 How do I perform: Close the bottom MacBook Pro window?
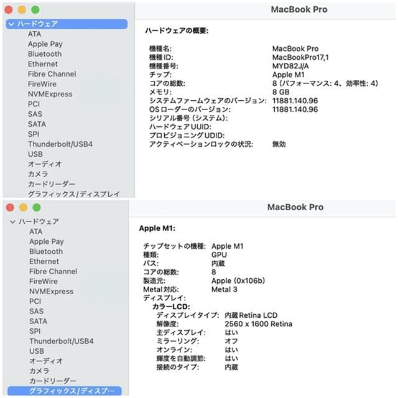click(10, 208)
